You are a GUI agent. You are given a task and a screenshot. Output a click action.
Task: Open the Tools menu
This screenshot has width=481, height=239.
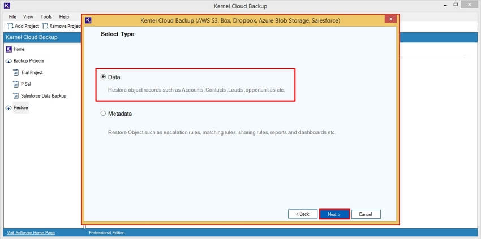[x=46, y=16]
